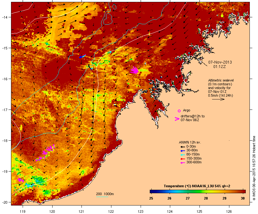
Task: Click the cyan 200m depth contour legend line
Action: tap(102, 197)
